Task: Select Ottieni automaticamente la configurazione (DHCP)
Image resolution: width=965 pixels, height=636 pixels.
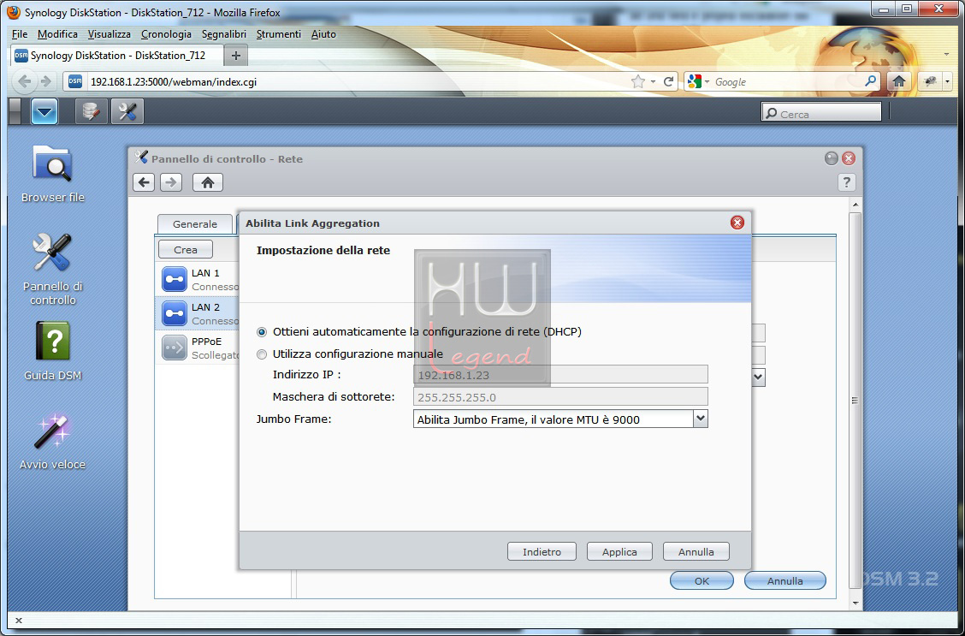Action: (x=262, y=332)
